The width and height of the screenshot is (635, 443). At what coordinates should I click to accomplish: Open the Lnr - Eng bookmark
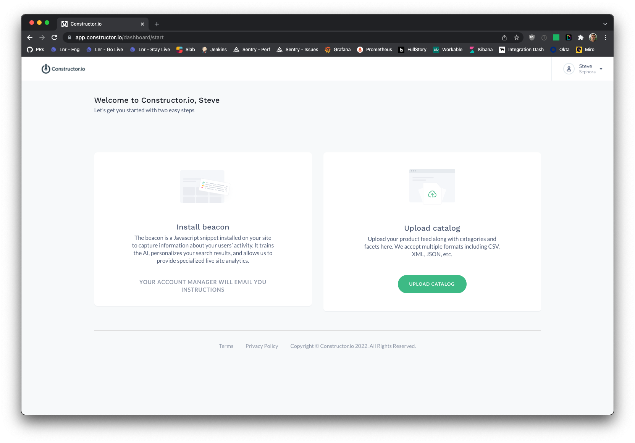click(65, 50)
